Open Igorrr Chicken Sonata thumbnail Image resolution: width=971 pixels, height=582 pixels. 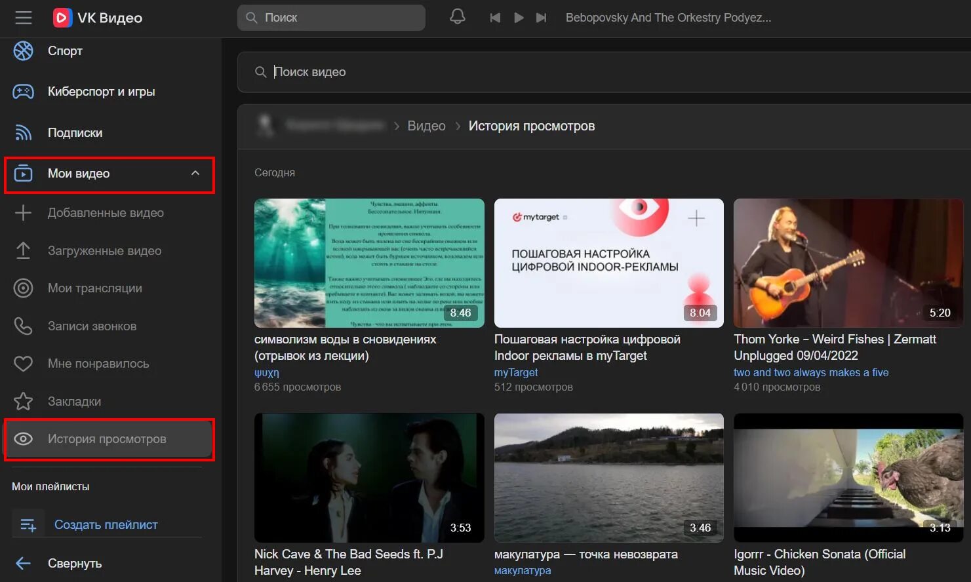click(848, 478)
